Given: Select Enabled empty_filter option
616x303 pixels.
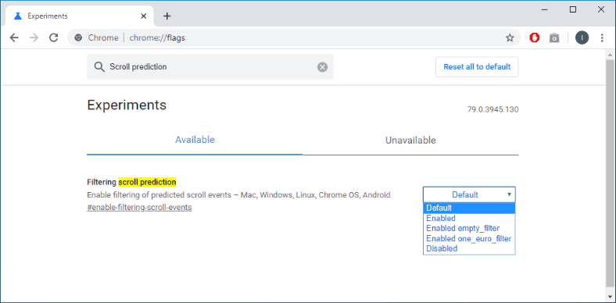Looking at the screenshot, I should [x=469, y=229].
